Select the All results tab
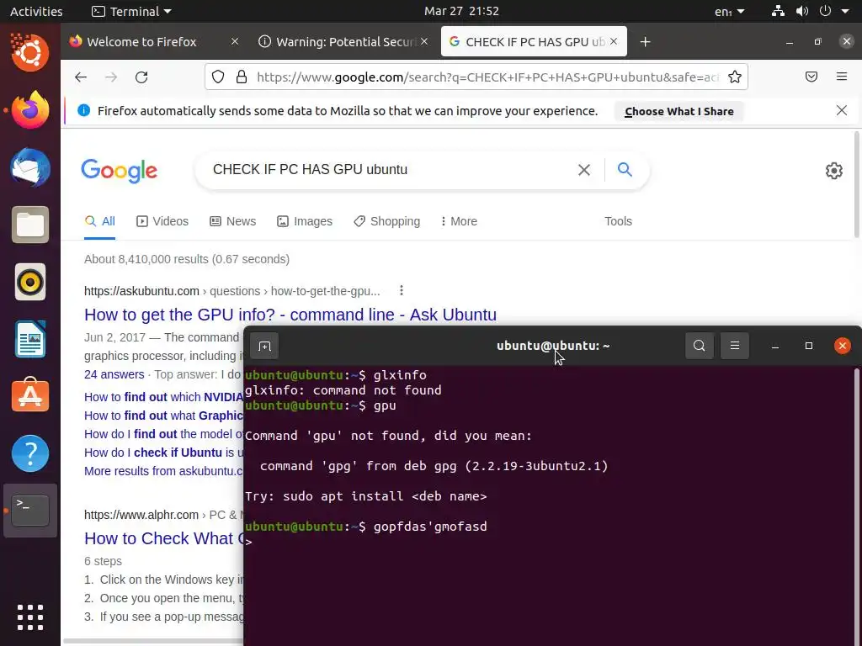The height and width of the screenshot is (646, 862). [x=100, y=221]
